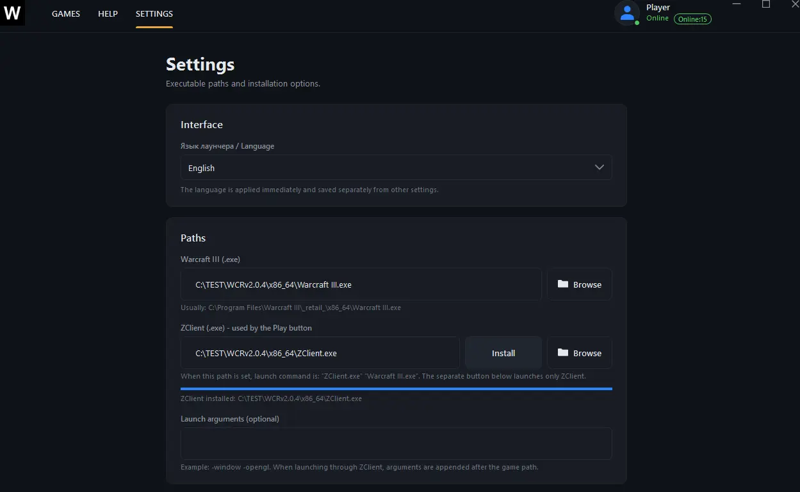Click the W launcher logo

13,13
